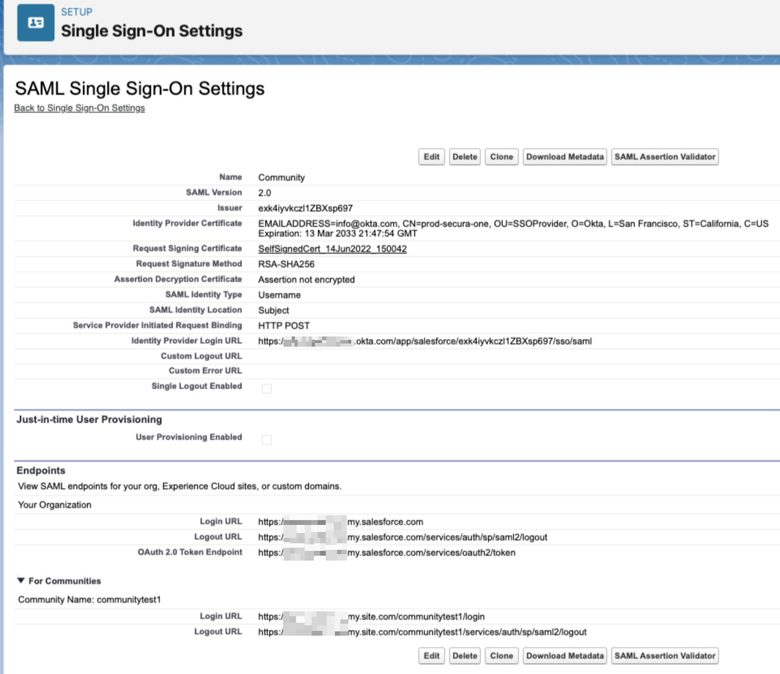
Task: Click the communitytest1 Login URL
Action: tap(371, 616)
